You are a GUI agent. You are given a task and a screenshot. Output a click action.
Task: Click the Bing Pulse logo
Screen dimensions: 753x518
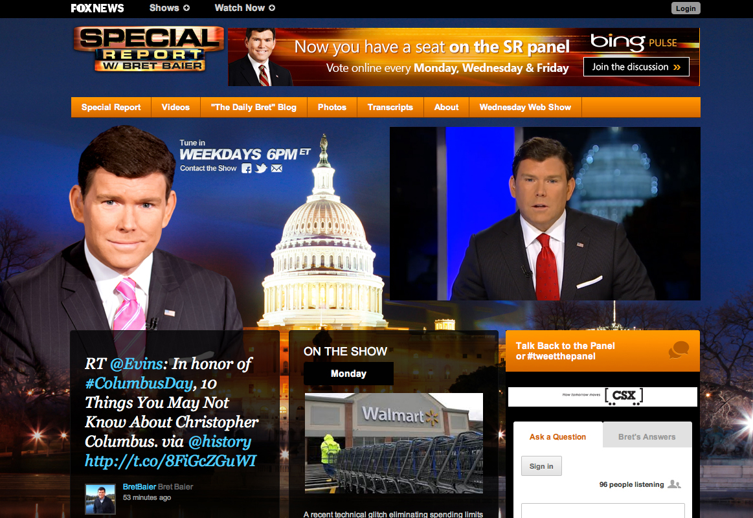tap(634, 42)
